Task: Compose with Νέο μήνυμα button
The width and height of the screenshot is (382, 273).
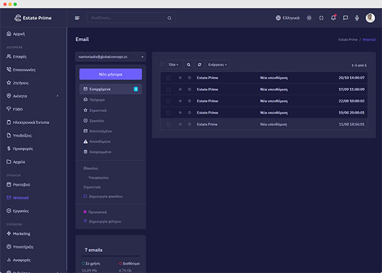Action: (x=111, y=74)
